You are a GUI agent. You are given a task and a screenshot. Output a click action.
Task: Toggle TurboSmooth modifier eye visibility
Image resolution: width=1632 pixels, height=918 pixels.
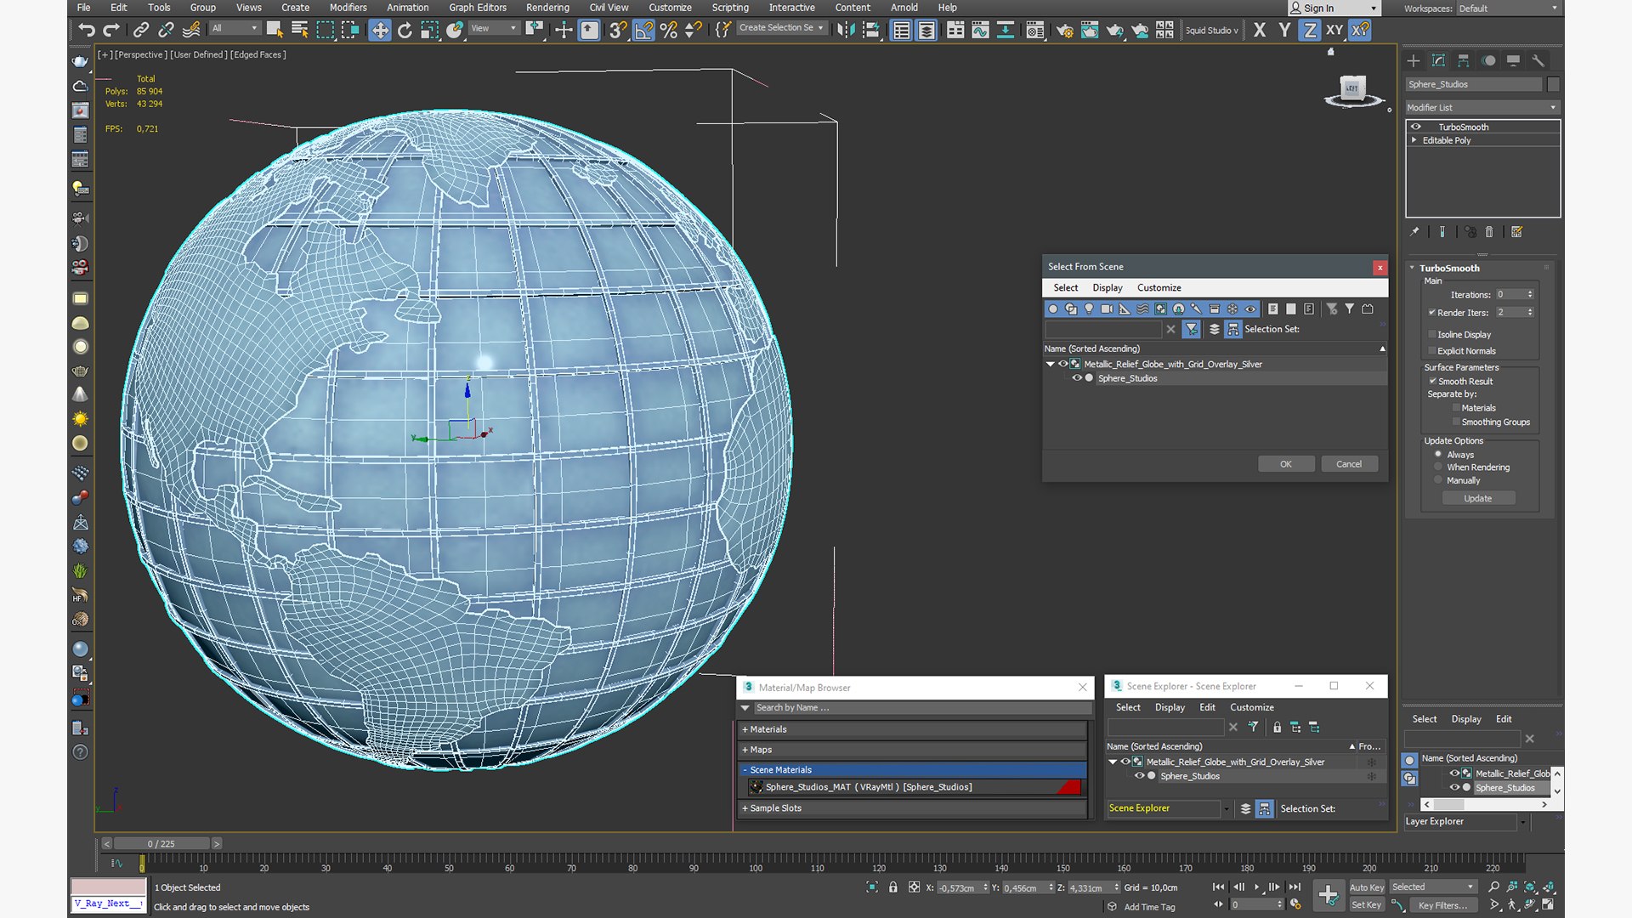pos(1416,127)
